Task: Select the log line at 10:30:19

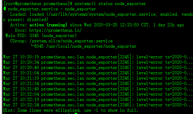Action: (98, 57)
